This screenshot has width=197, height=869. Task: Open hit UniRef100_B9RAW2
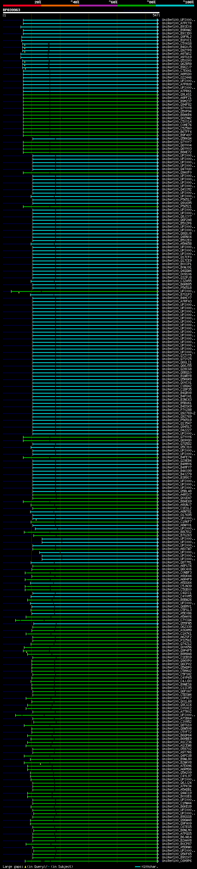click(x=177, y=30)
